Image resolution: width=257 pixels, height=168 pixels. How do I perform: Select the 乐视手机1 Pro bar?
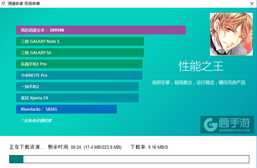coord(79,64)
